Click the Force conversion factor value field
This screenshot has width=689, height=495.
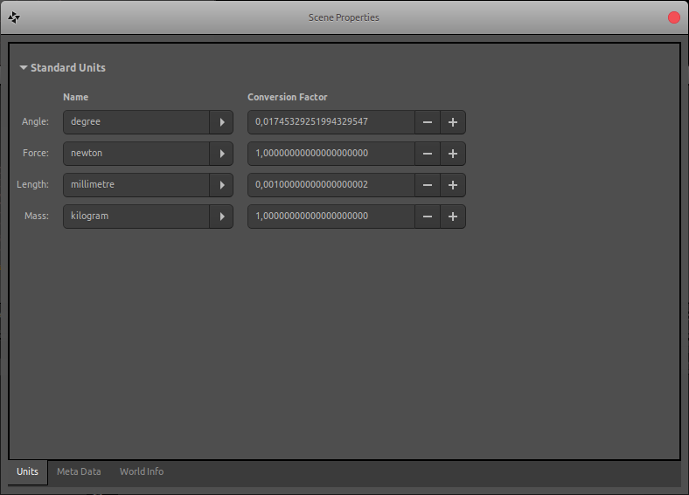click(x=331, y=154)
